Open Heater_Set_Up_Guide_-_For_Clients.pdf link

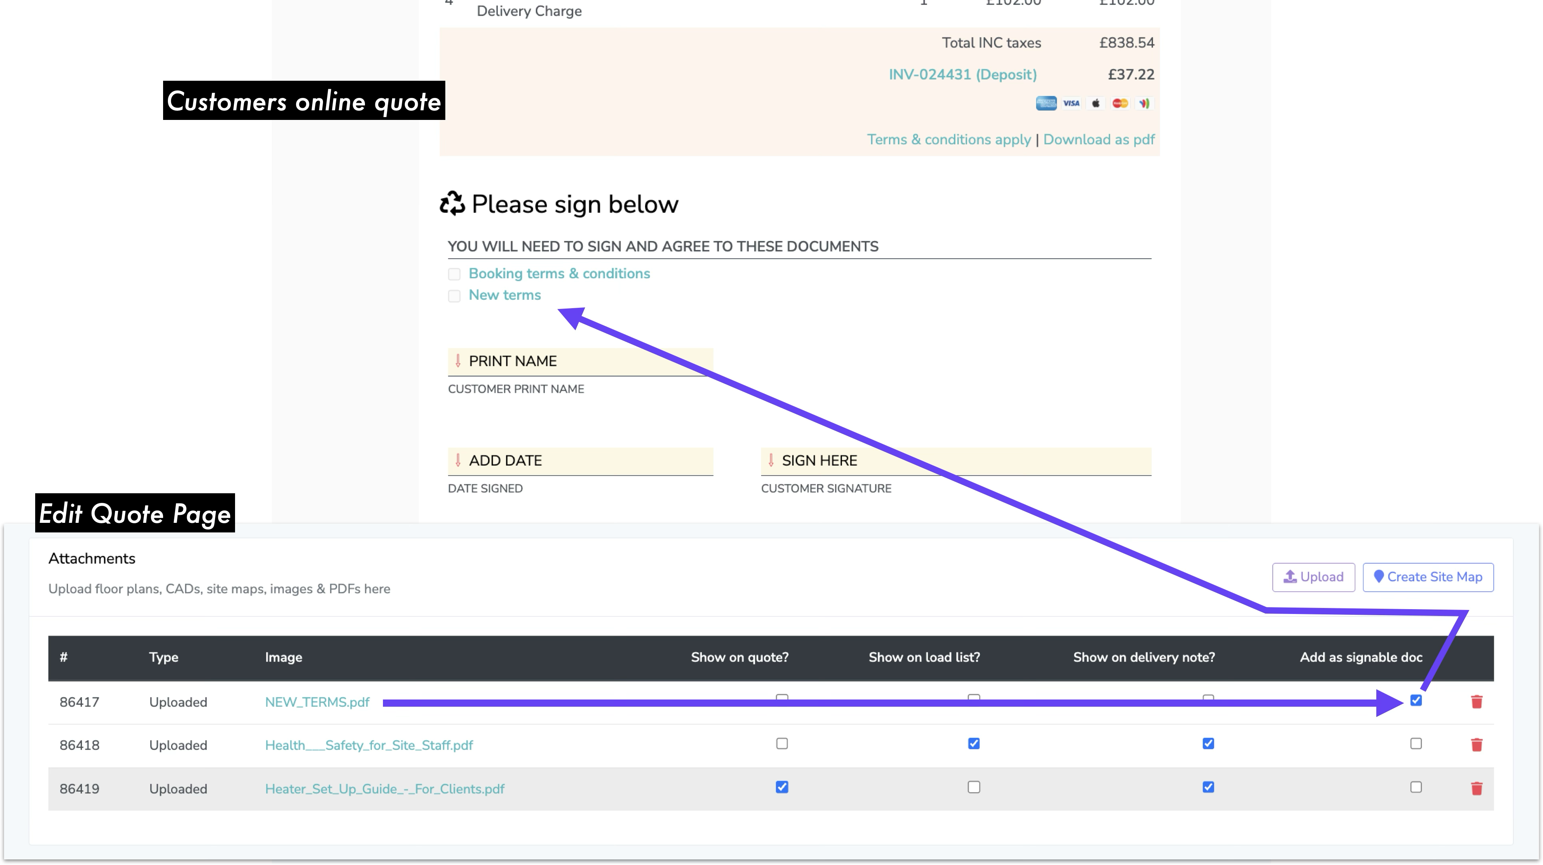(x=385, y=789)
